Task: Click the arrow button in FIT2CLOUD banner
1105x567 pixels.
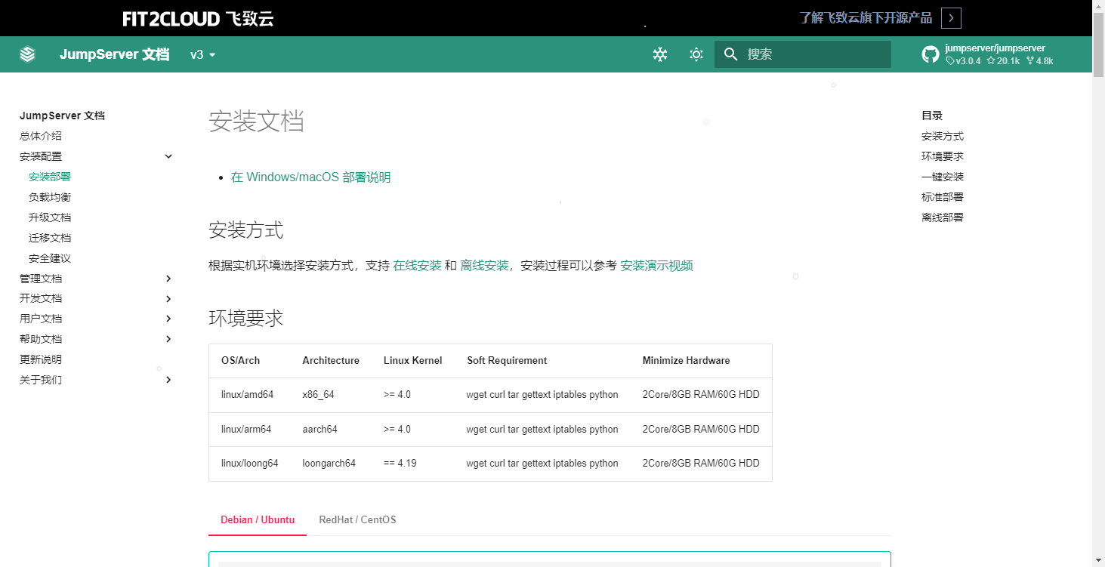Action: (952, 18)
